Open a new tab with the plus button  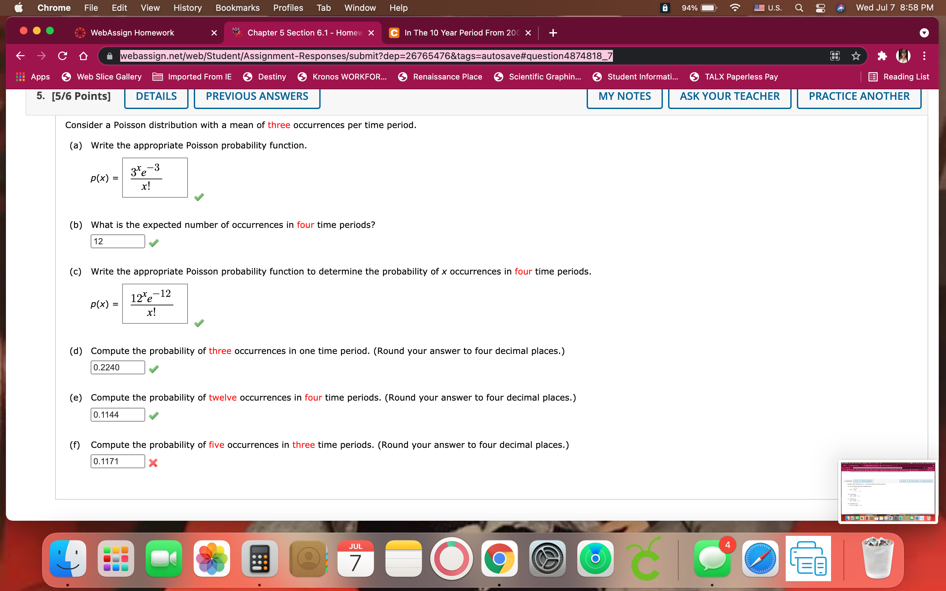[x=553, y=33]
